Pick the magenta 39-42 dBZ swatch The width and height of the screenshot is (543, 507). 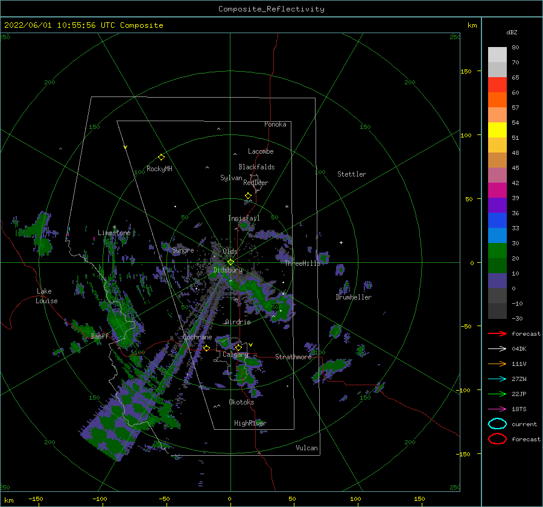pos(497,190)
